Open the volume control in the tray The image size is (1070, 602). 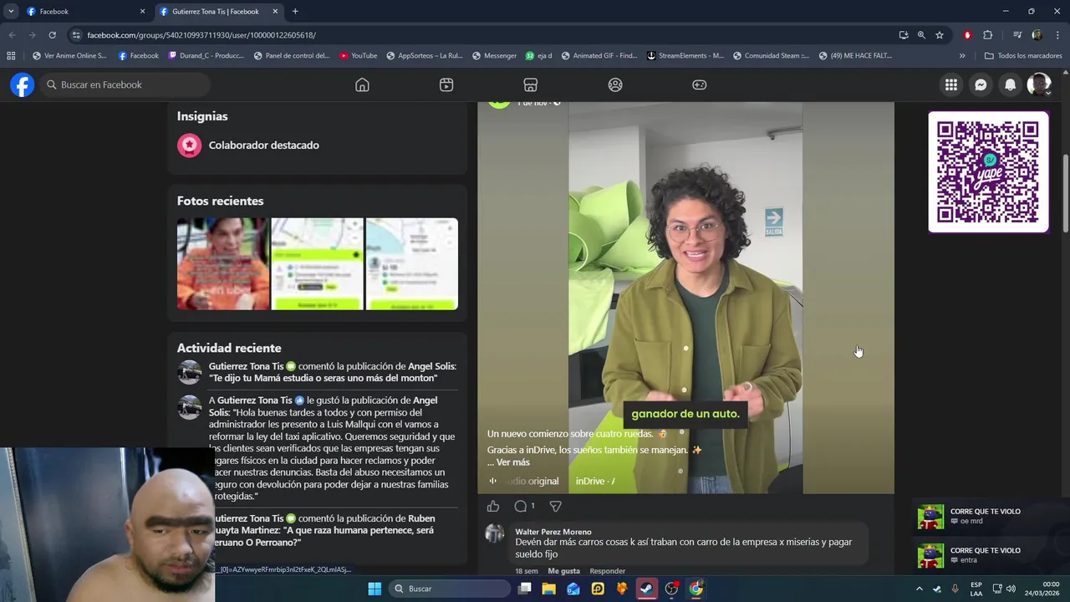1011,589
